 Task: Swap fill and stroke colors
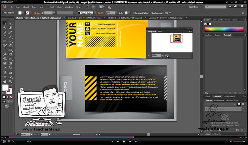(11, 86)
